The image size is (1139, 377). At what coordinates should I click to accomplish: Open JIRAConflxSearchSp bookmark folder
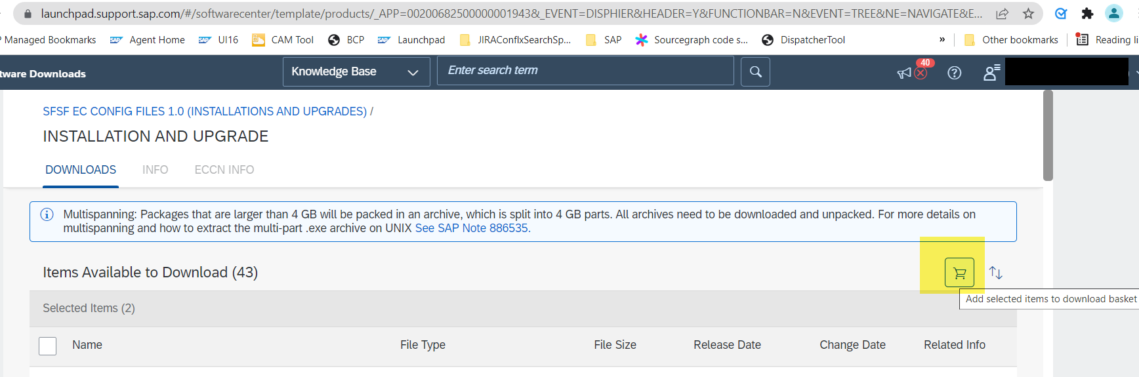[x=515, y=40]
